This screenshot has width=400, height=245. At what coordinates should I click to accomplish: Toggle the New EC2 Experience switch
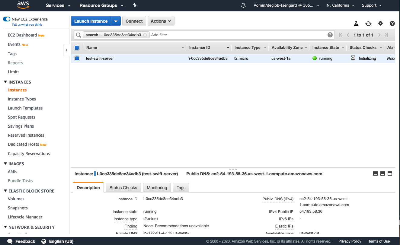[7, 19]
